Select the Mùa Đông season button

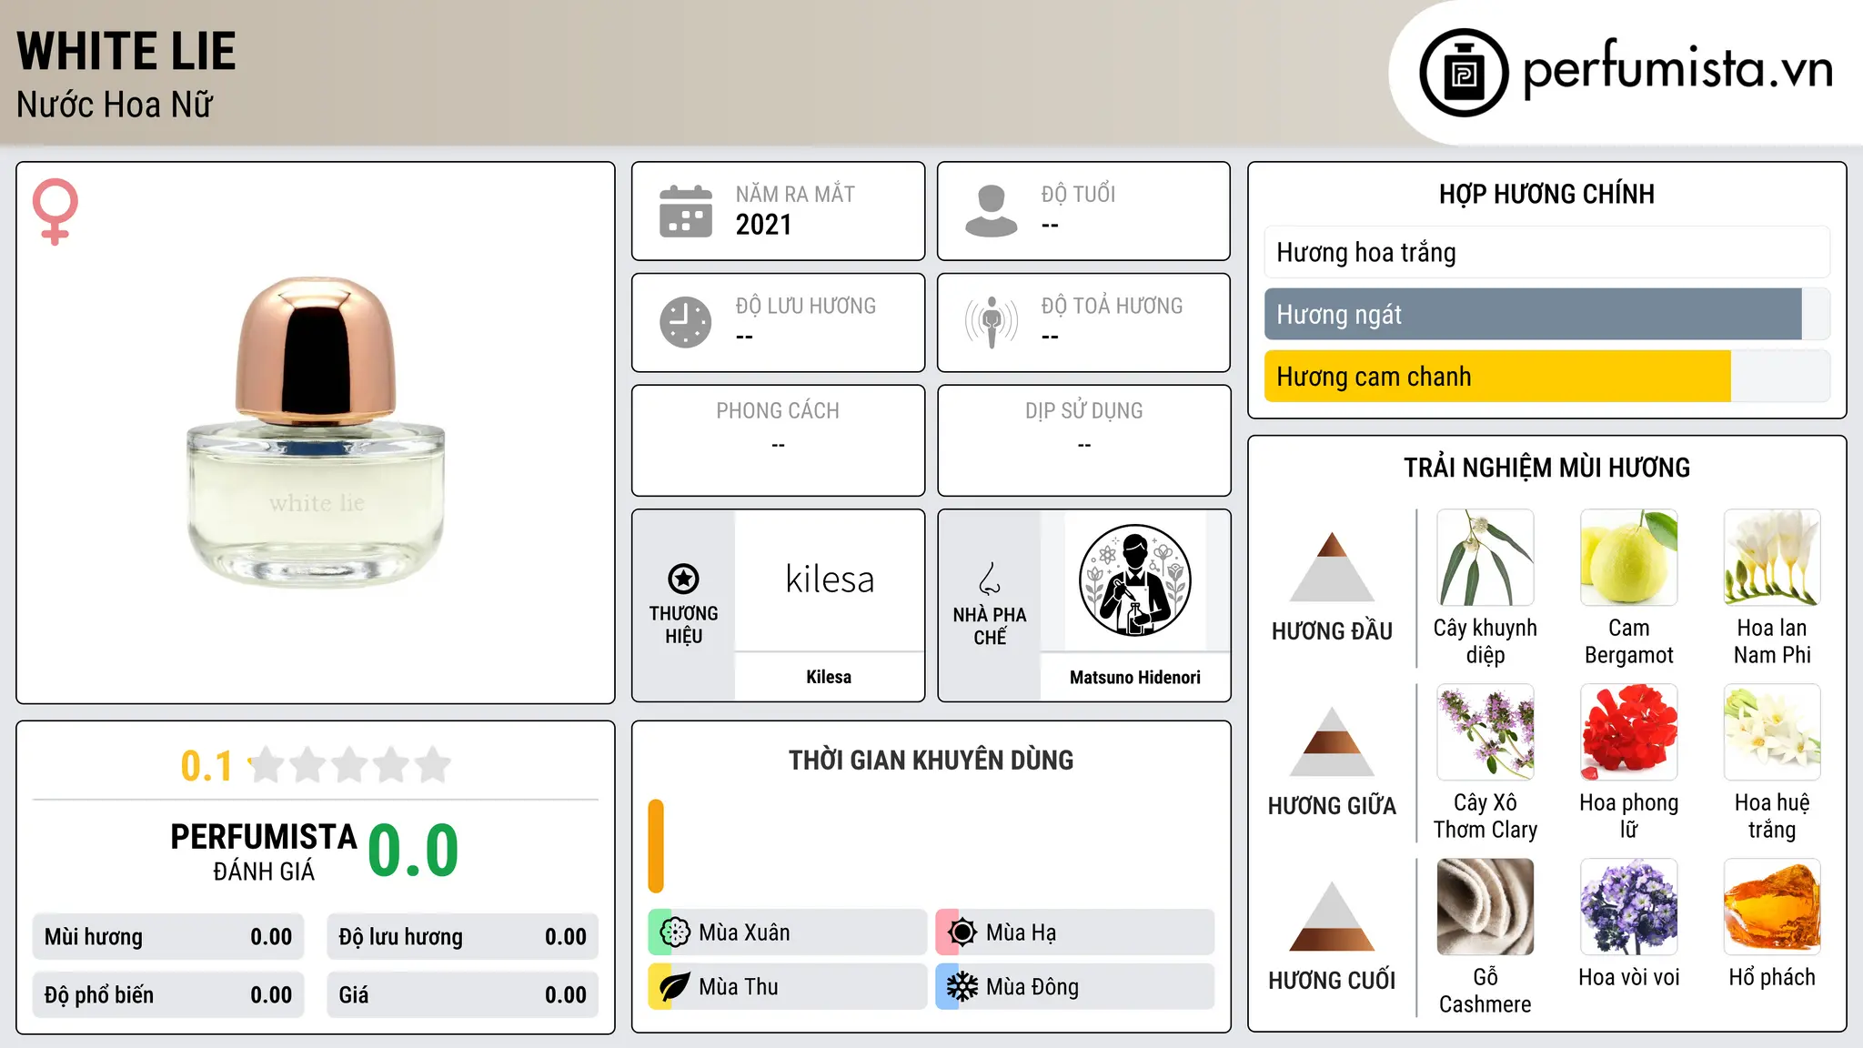(x=1074, y=987)
